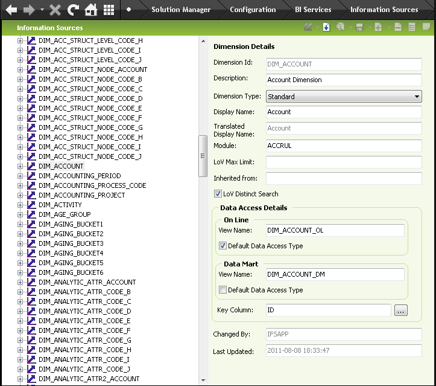
Task: Enable Data Mart Default Data Access Type
Action: (x=223, y=290)
